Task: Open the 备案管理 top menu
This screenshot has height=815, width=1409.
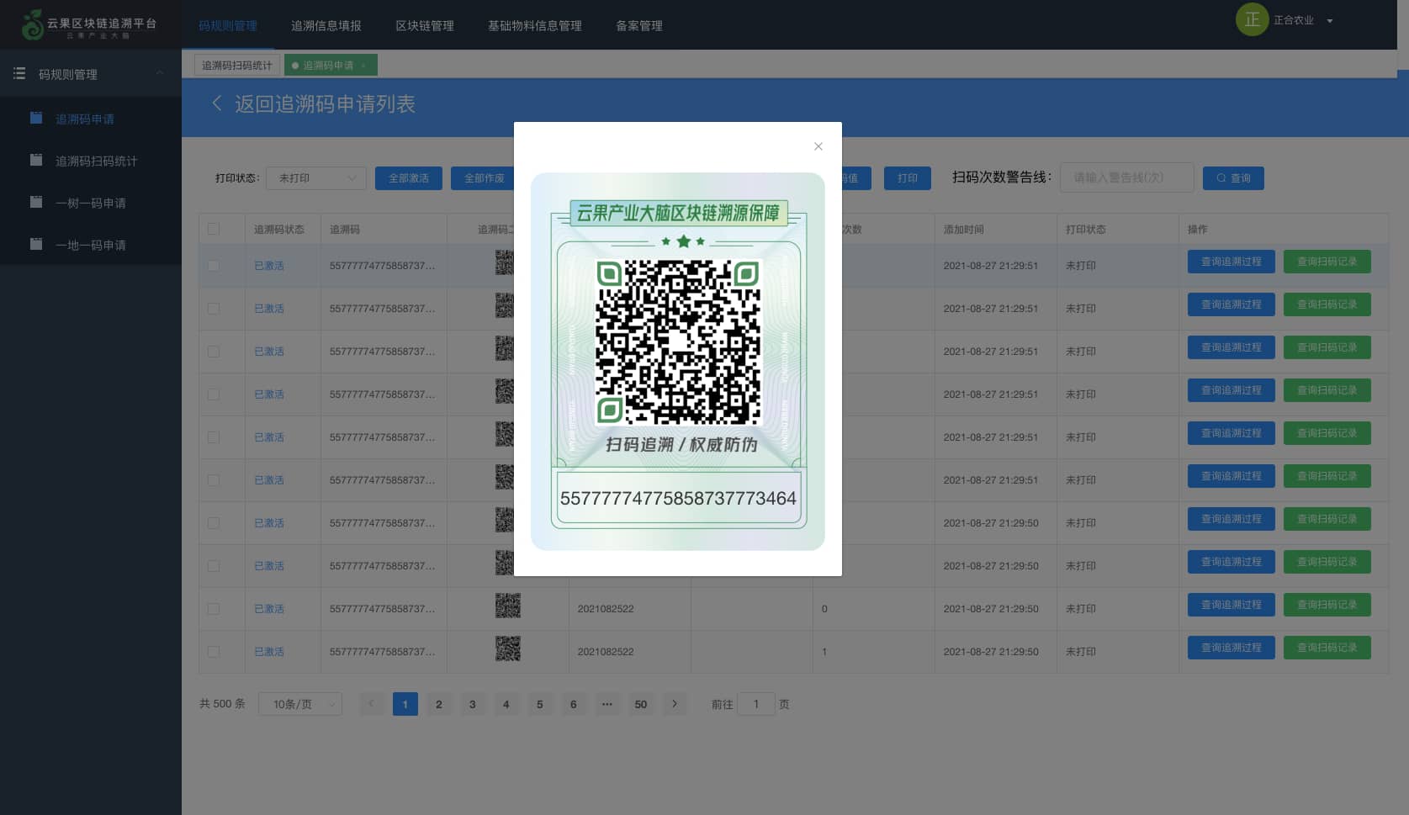Action: pyautogui.click(x=639, y=26)
